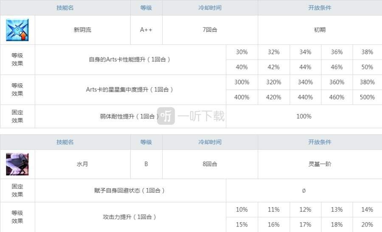Select the 11% value cell
This screenshot has height=232, width=382.
274,210
